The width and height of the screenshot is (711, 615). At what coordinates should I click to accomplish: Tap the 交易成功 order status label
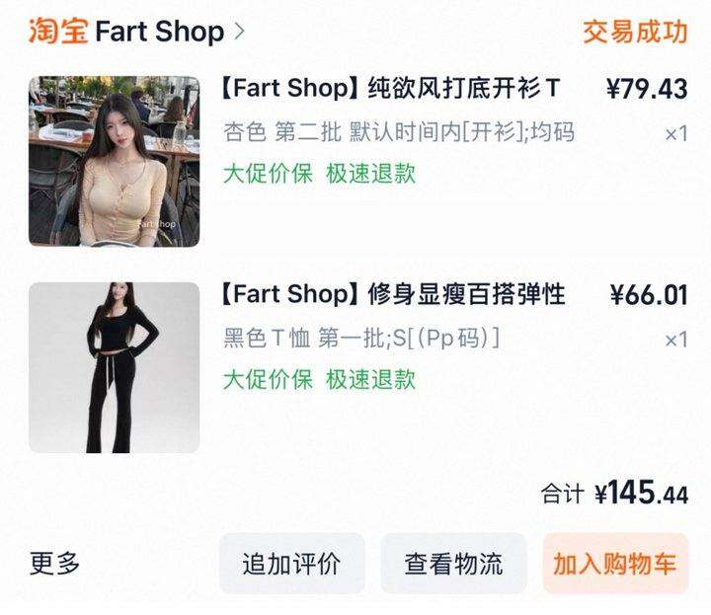coord(635,32)
